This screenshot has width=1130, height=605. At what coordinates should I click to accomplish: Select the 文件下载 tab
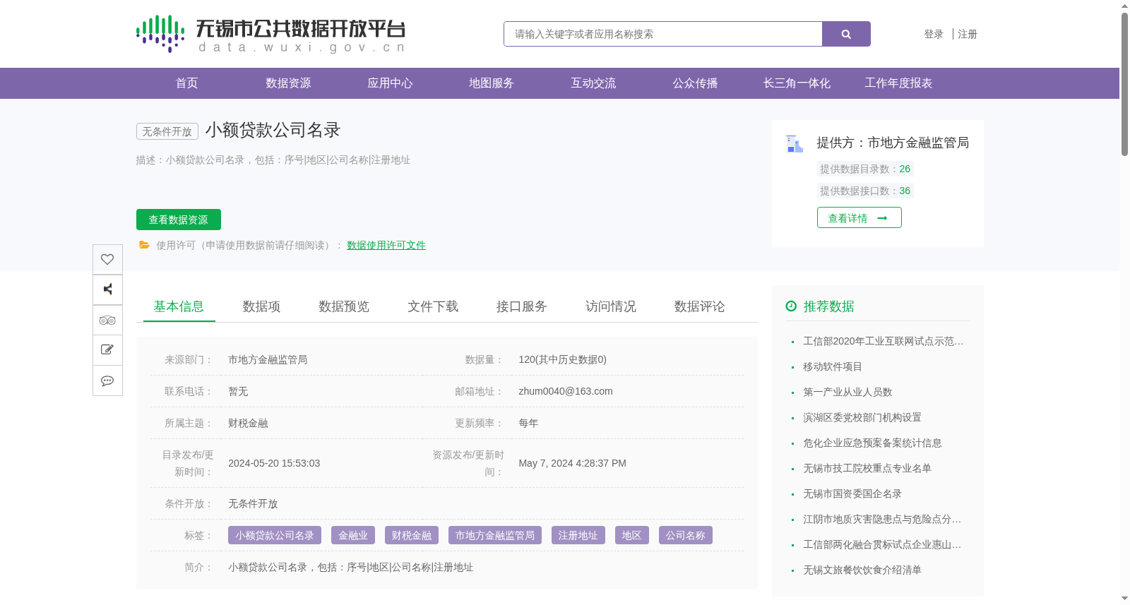pos(433,306)
